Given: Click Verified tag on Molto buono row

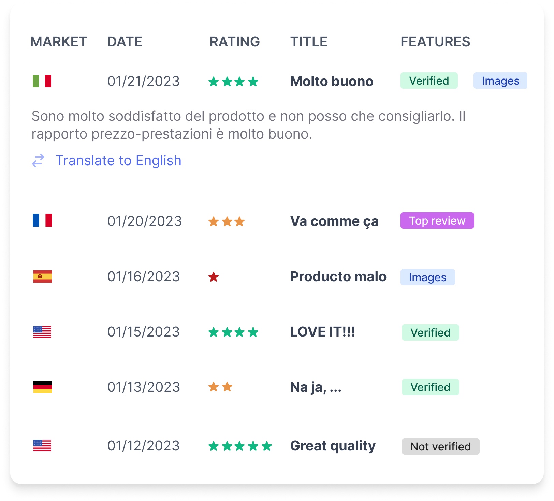Looking at the screenshot, I should coord(429,81).
